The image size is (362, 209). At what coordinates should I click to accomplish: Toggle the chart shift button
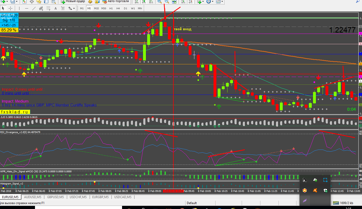tap(190, 2)
